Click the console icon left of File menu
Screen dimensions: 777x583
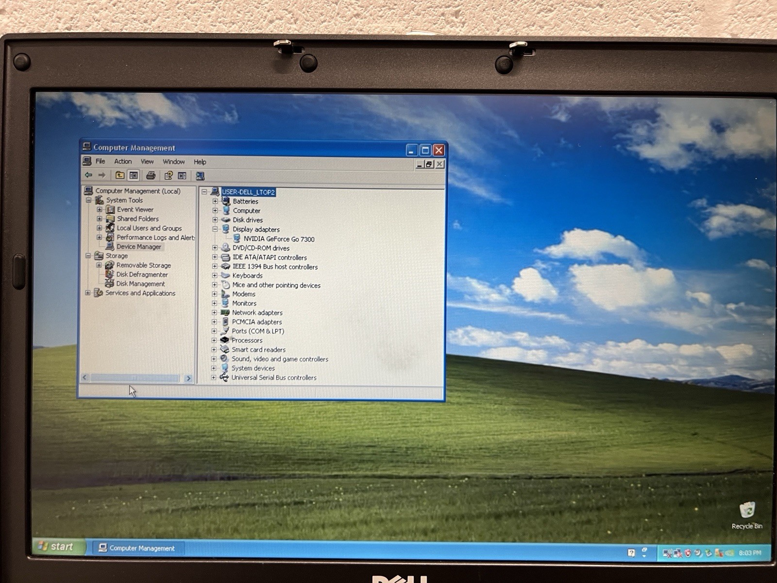pyautogui.click(x=87, y=161)
